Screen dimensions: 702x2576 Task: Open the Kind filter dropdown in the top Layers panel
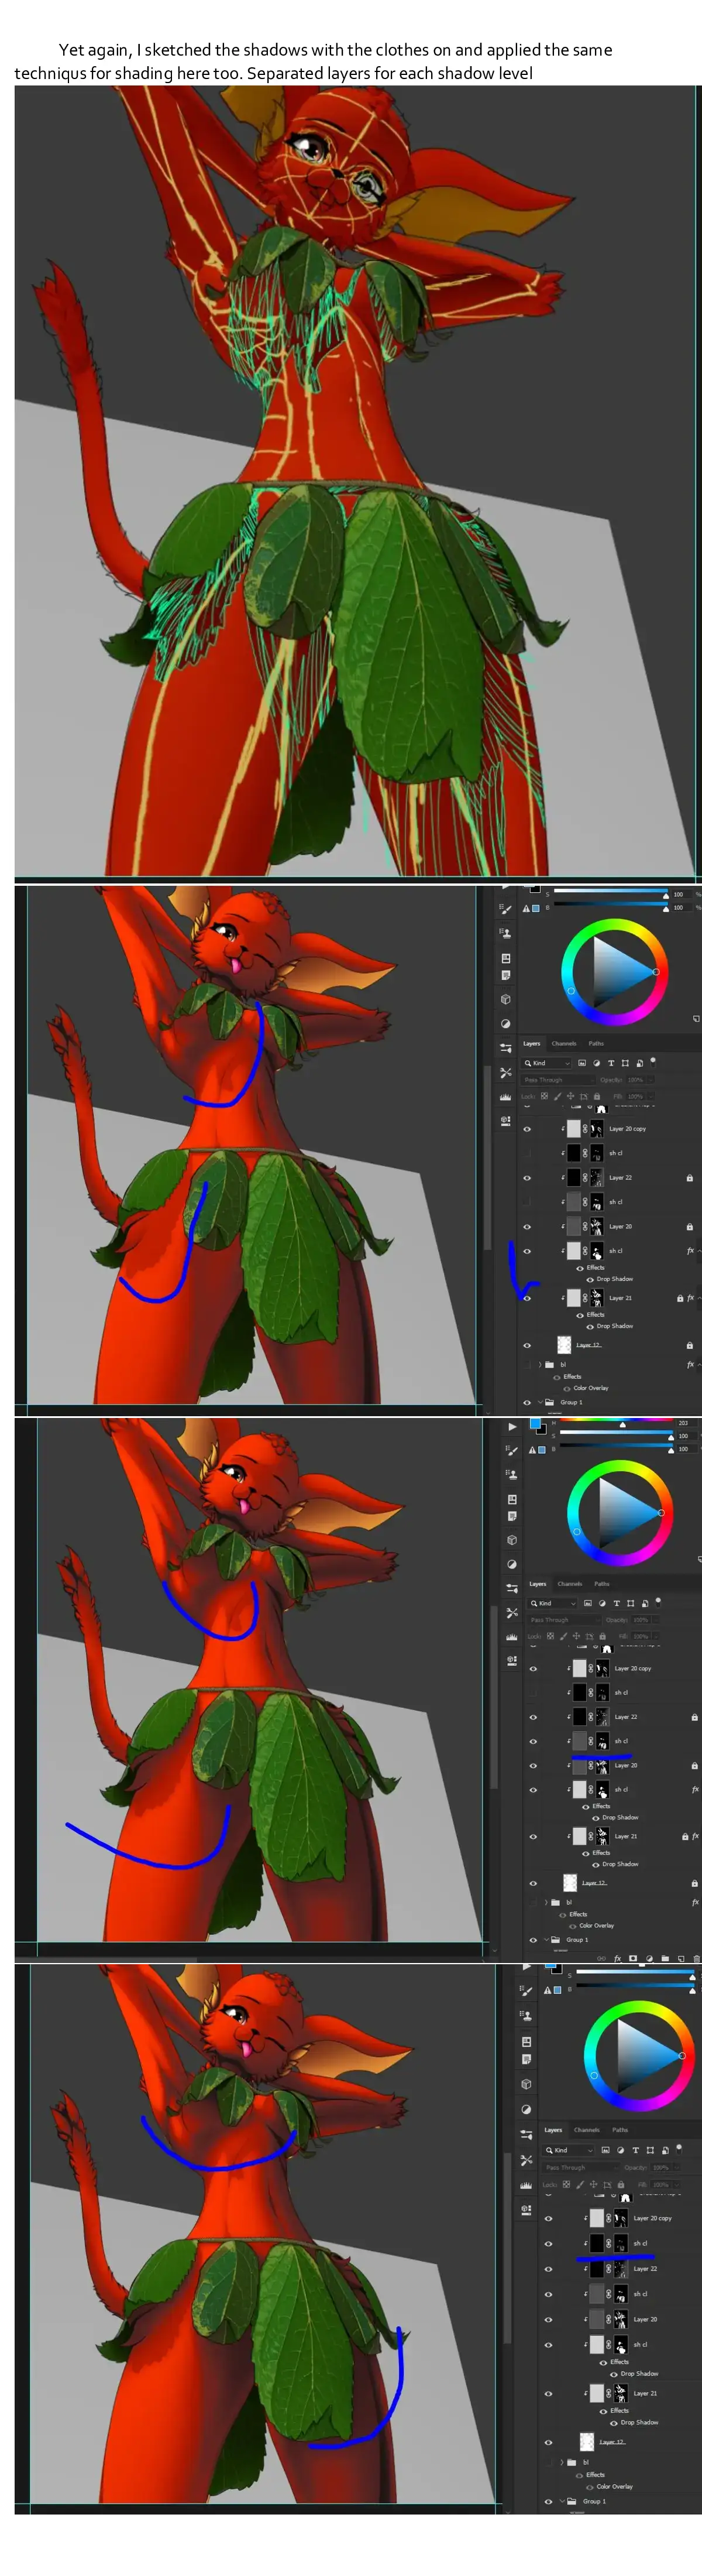coord(546,1063)
